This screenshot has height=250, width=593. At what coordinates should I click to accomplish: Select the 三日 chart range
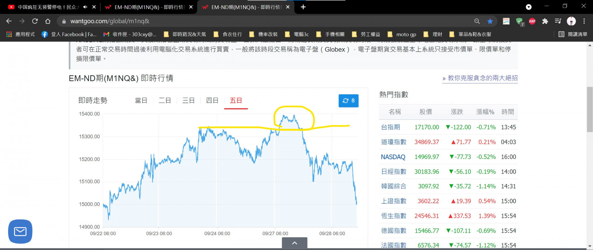point(189,101)
